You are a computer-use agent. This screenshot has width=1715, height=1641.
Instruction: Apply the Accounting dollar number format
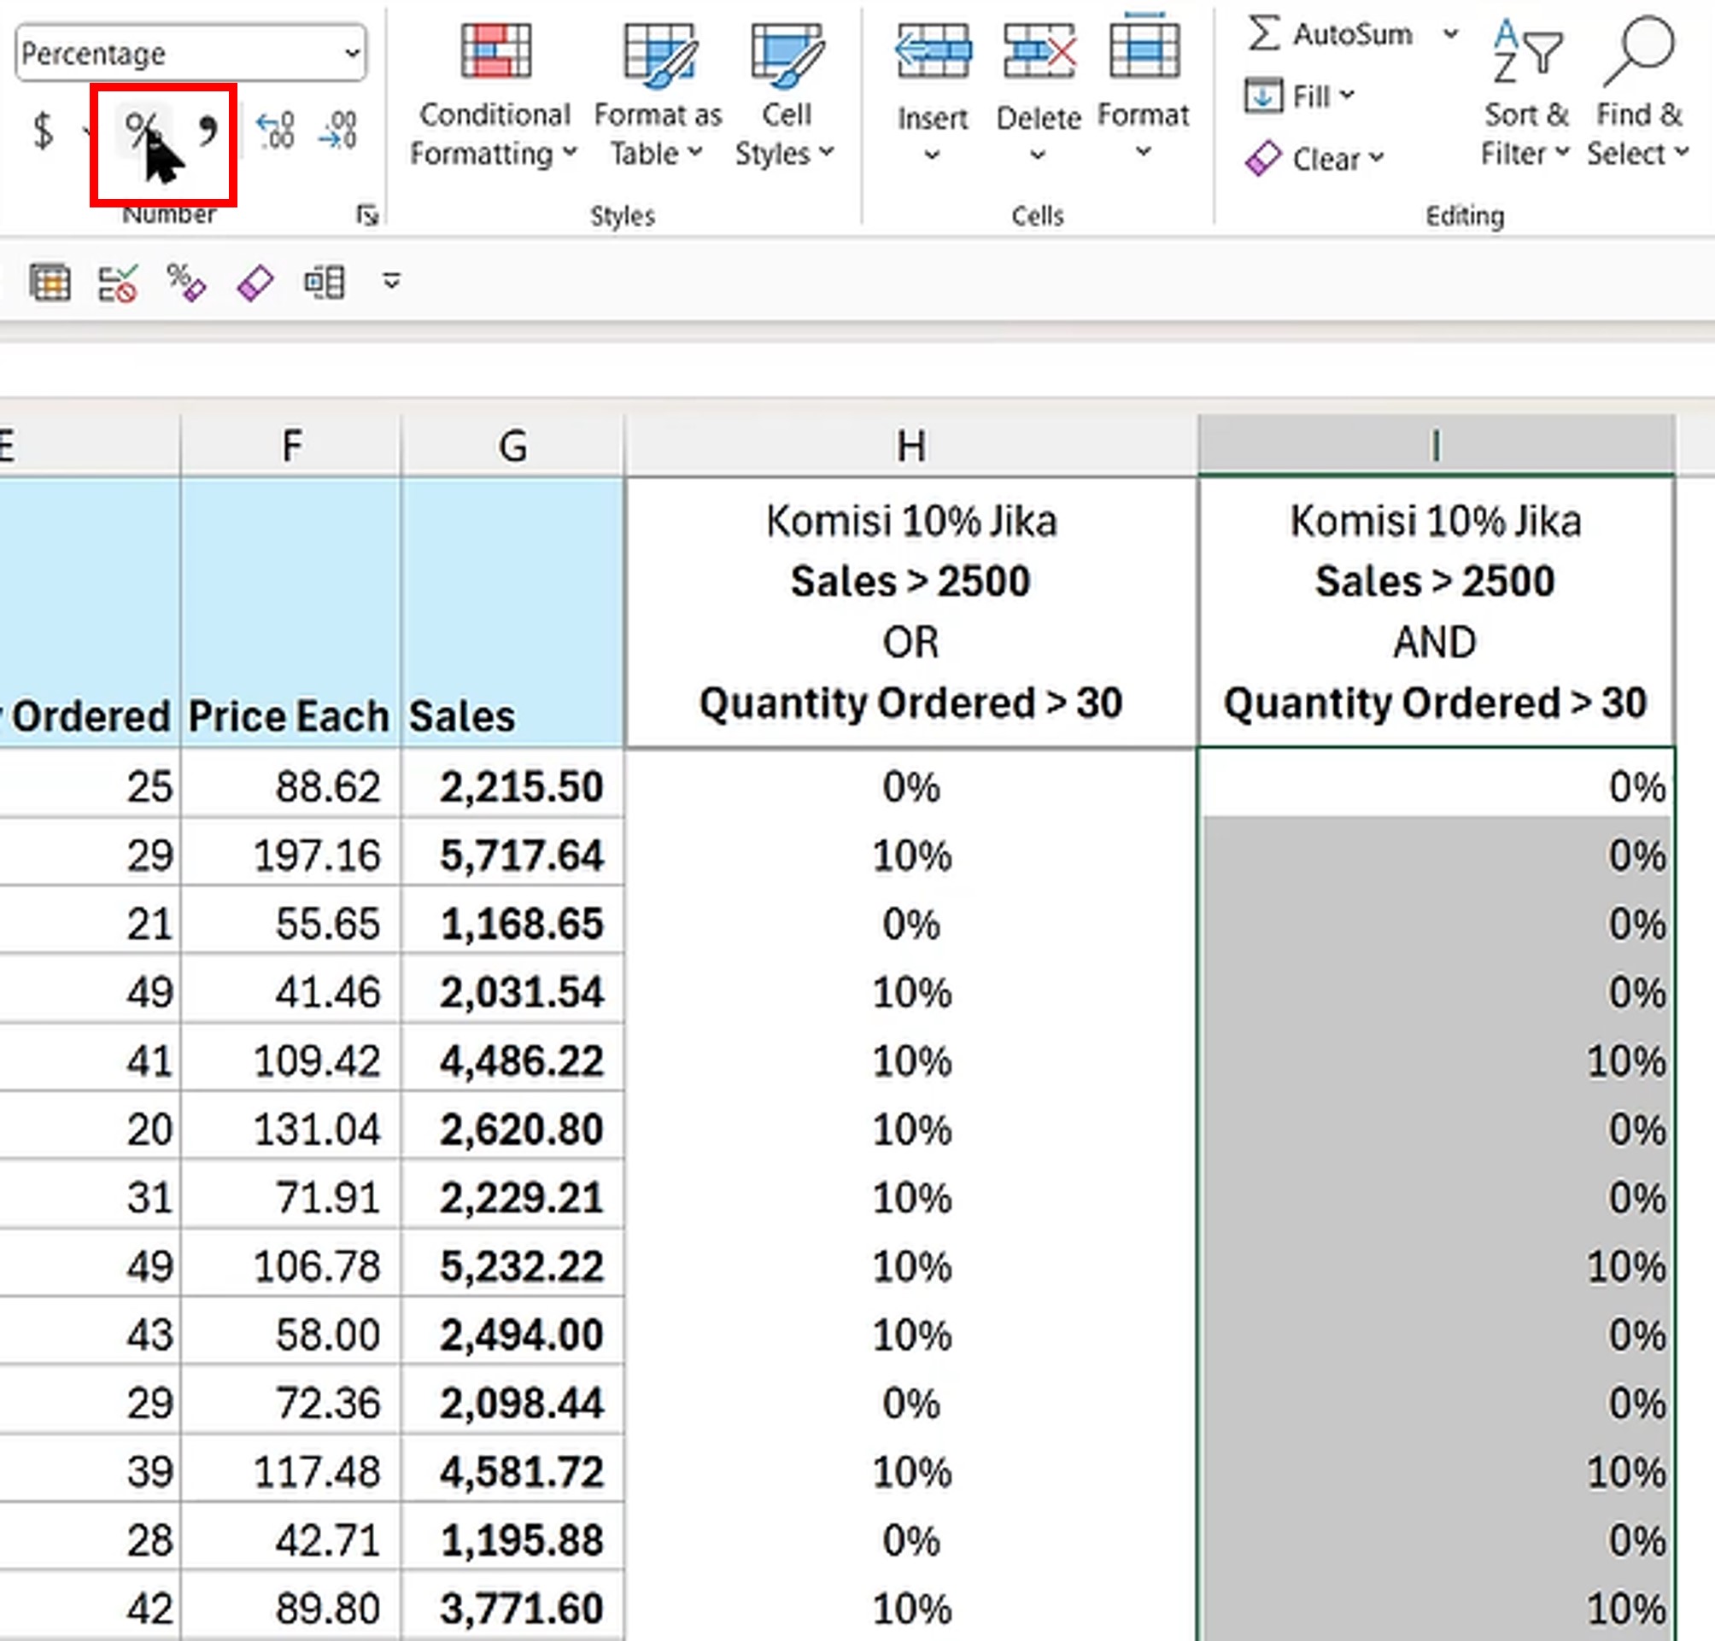43,131
